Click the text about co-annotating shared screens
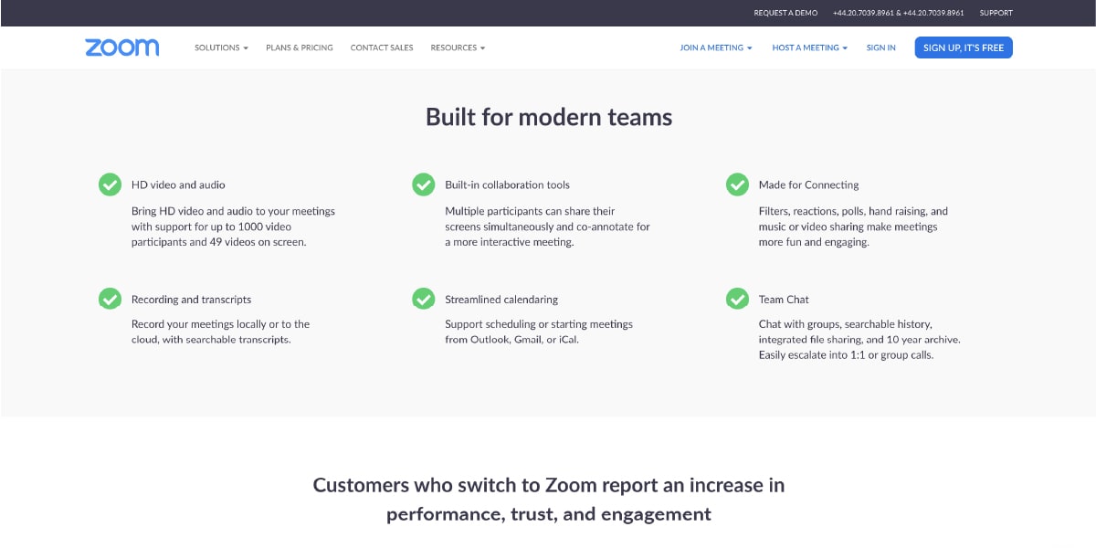 [547, 227]
